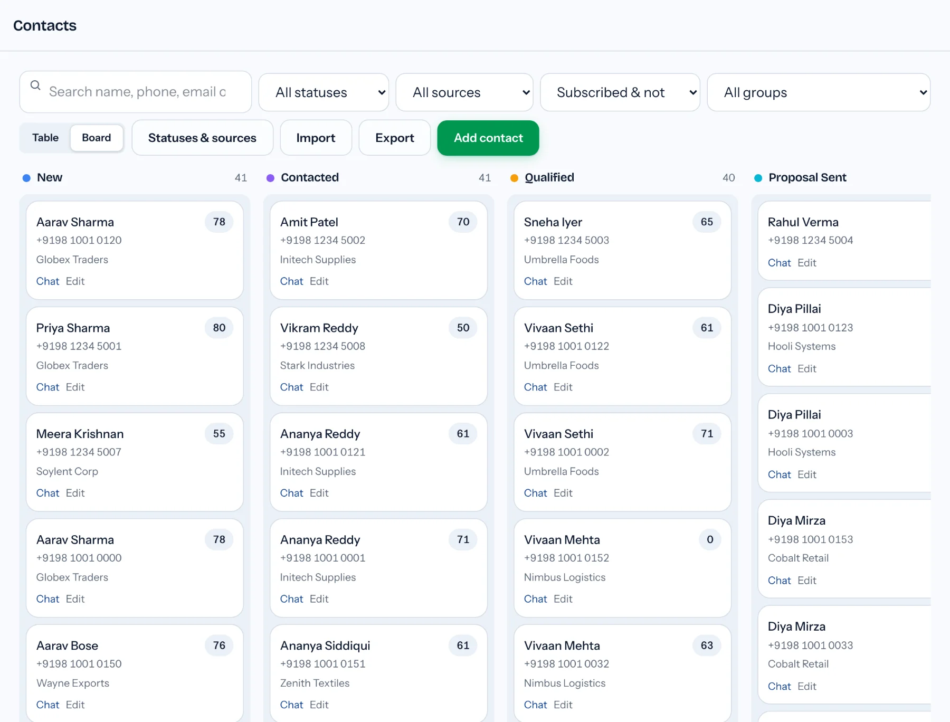Image resolution: width=950 pixels, height=722 pixels.
Task: Edit Vivaan Sethi +9198 1001 0002
Action: tap(563, 493)
